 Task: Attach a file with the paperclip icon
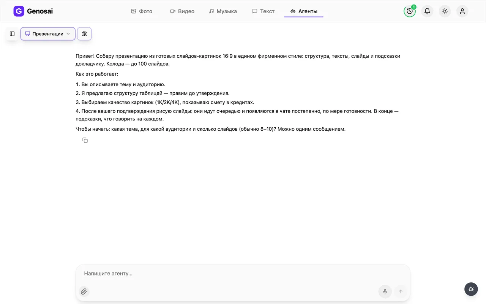click(x=84, y=291)
